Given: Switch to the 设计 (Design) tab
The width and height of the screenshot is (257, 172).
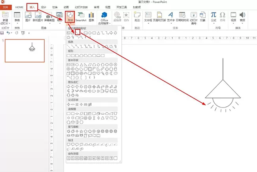Looking at the screenshot, I should (43, 7).
